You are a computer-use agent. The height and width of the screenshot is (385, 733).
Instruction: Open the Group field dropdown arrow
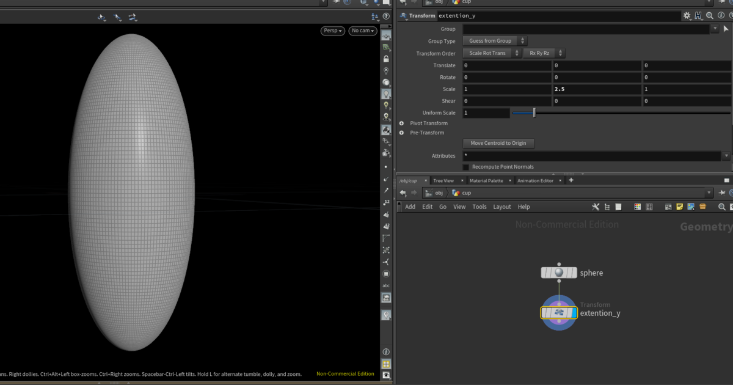(715, 29)
